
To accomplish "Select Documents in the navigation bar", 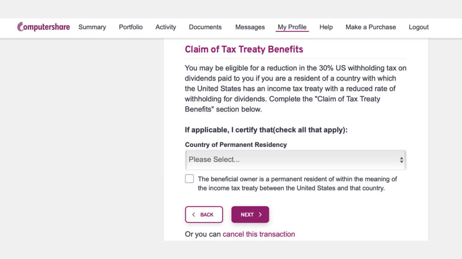I will point(205,27).
